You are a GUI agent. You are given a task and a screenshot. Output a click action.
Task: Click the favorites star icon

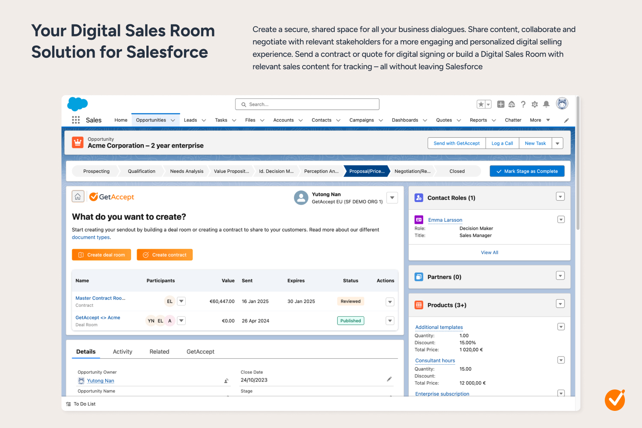pyautogui.click(x=481, y=104)
